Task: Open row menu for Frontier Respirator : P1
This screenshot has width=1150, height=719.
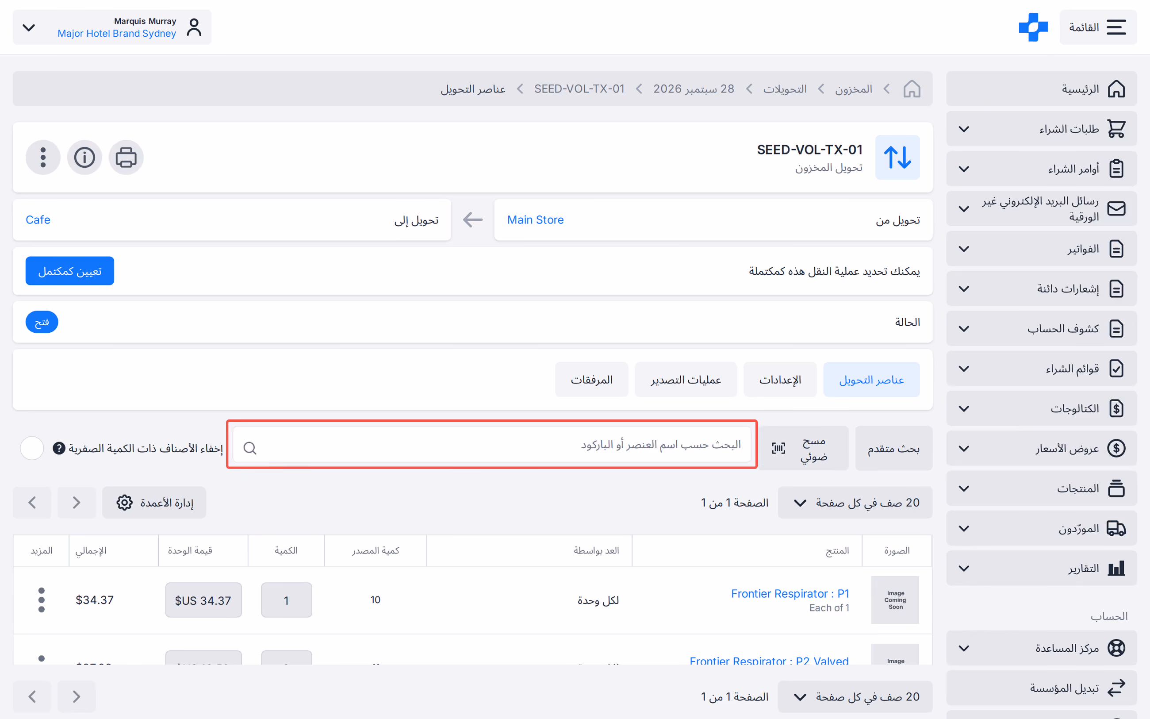Action: [41, 600]
